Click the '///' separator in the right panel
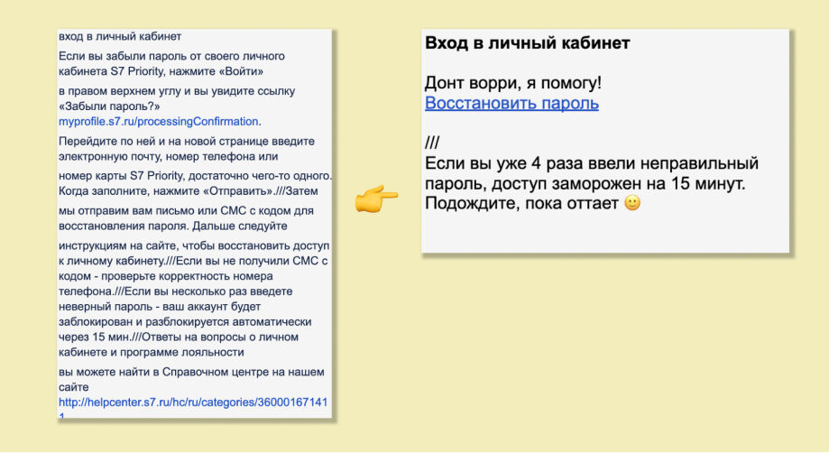 click(432, 143)
